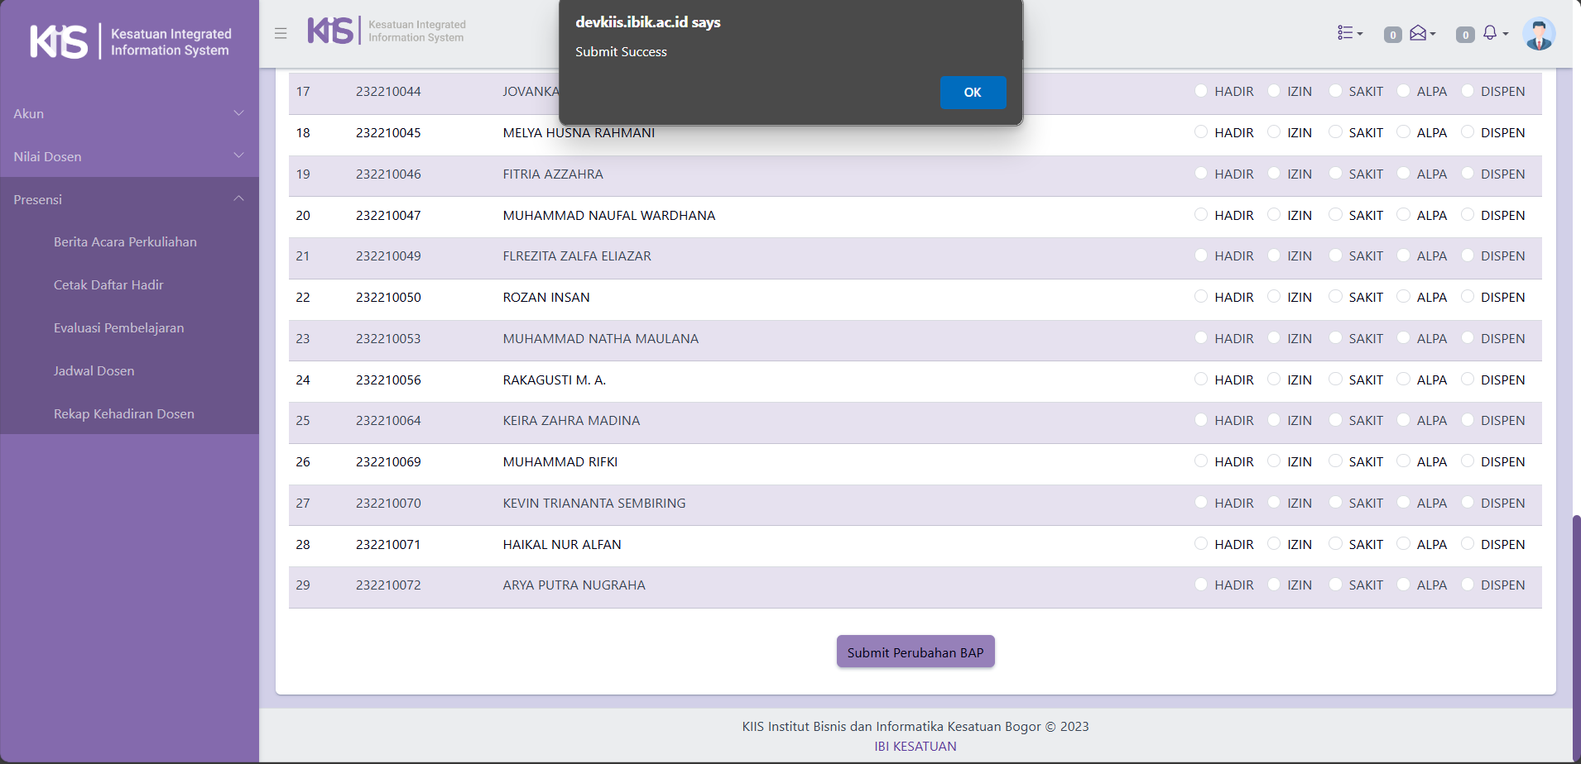This screenshot has height=764, width=1581.
Task: Mark MELYA HUSNA RAHMANI as HADIR
Action: (x=1201, y=132)
